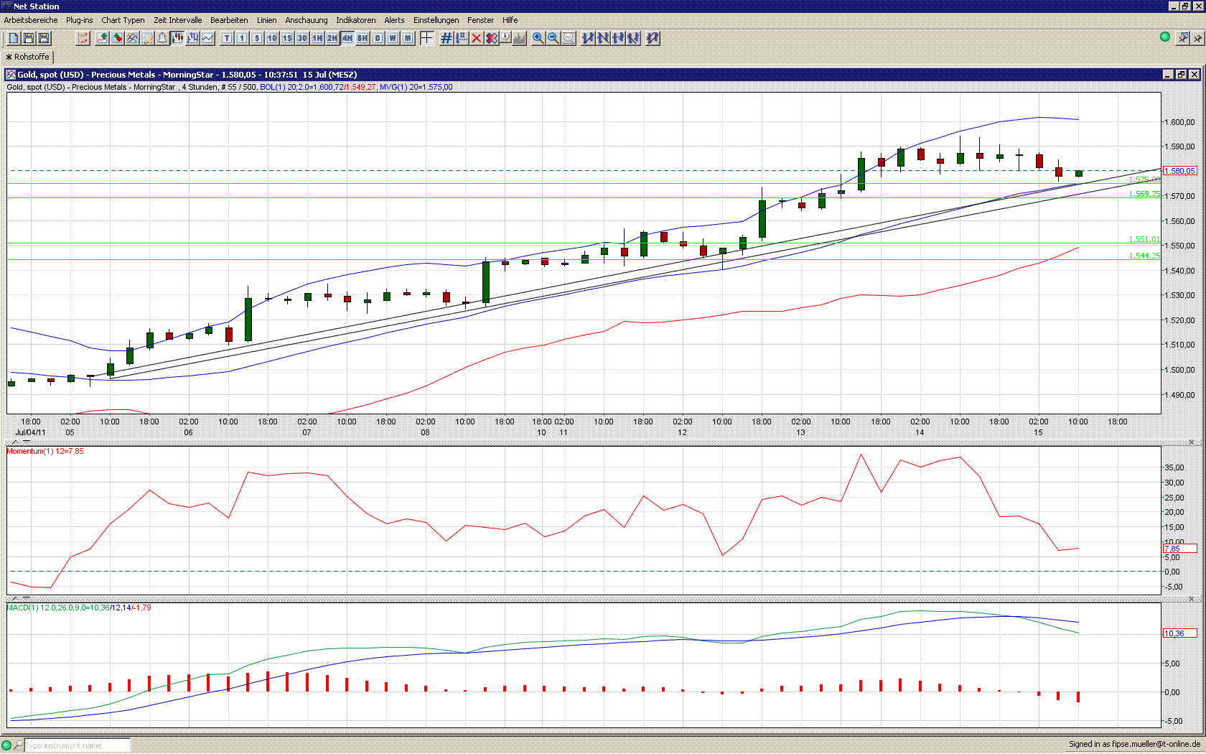Toggle the crosshair cursor tool
Image resolution: width=1206 pixels, height=754 pixels.
coord(426,38)
